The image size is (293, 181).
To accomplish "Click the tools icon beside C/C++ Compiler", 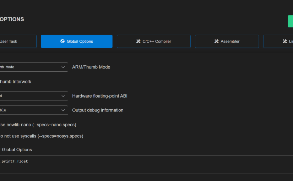I will pyautogui.click(x=139, y=42).
